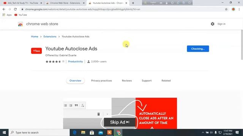Click the red YTAA extension icon

36,51
